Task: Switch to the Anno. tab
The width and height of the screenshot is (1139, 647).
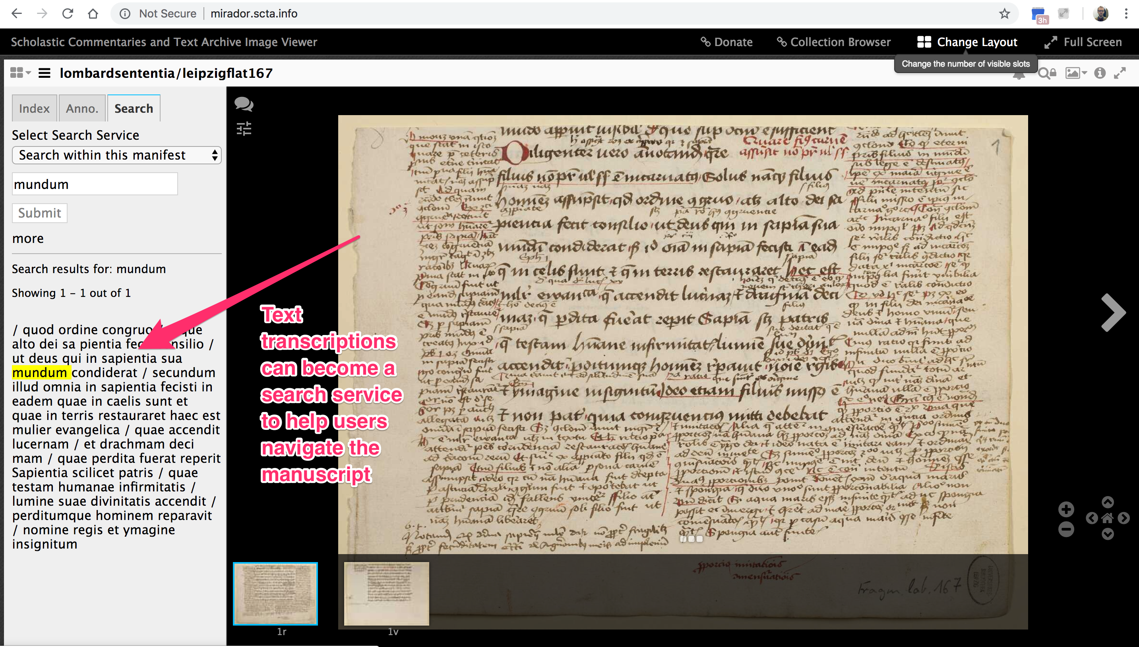Action: [82, 108]
